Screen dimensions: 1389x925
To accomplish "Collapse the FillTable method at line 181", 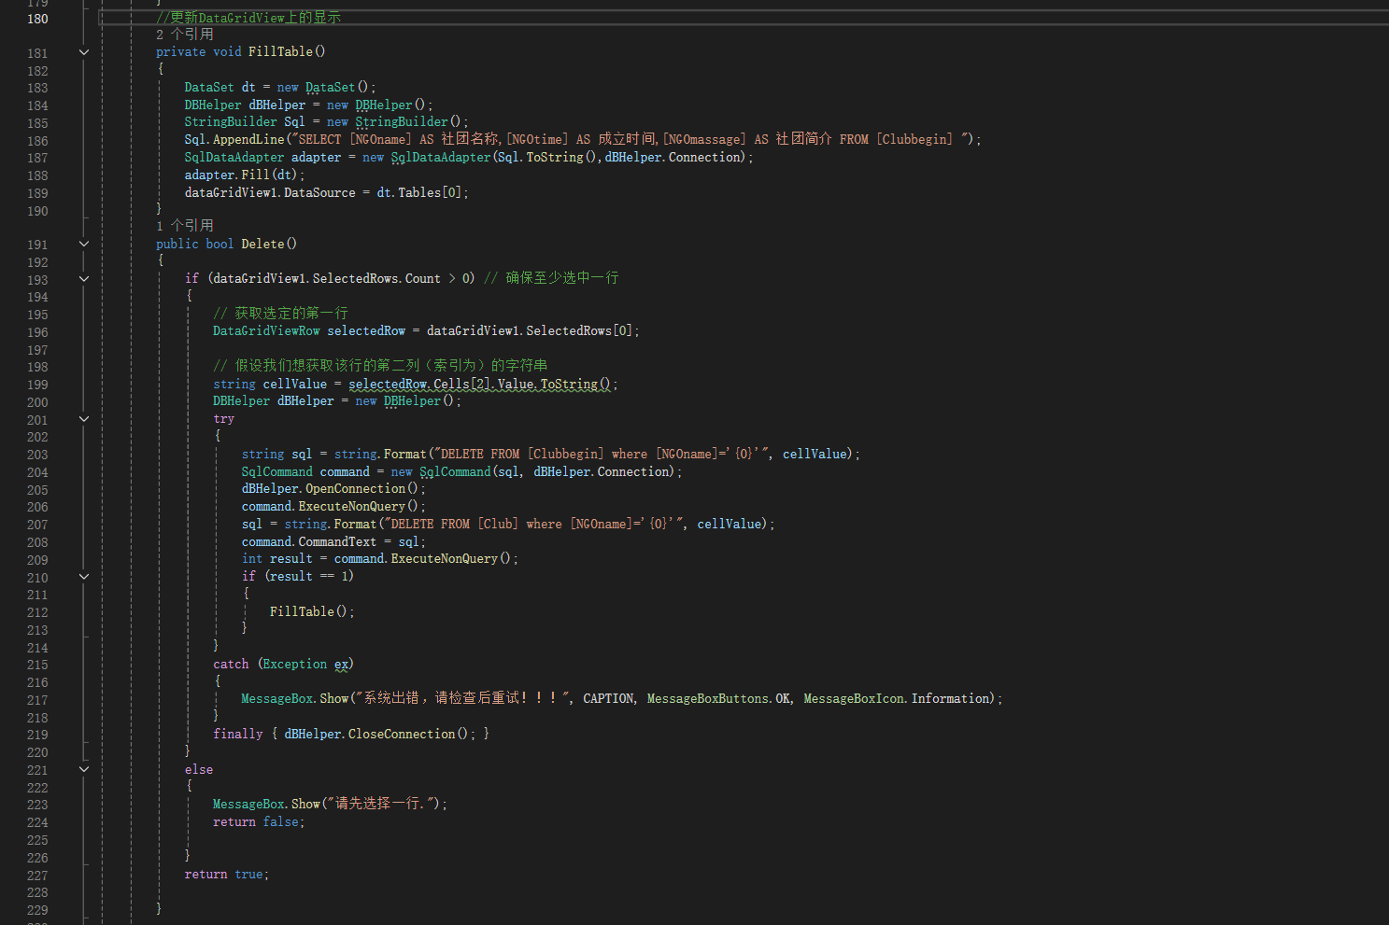I will click(x=84, y=52).
